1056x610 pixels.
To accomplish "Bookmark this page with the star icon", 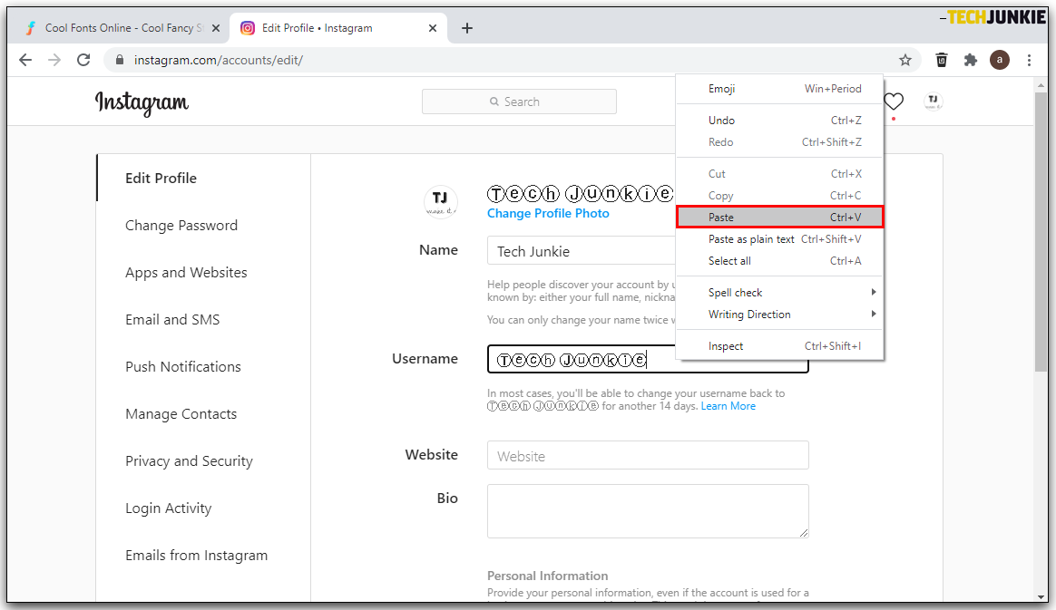I will [905, 60].
